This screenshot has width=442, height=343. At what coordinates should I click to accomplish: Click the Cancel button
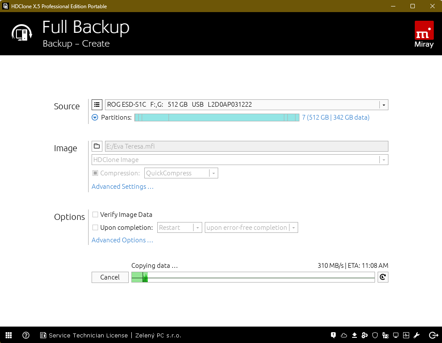pyautogui.click(x=110, y=277)
